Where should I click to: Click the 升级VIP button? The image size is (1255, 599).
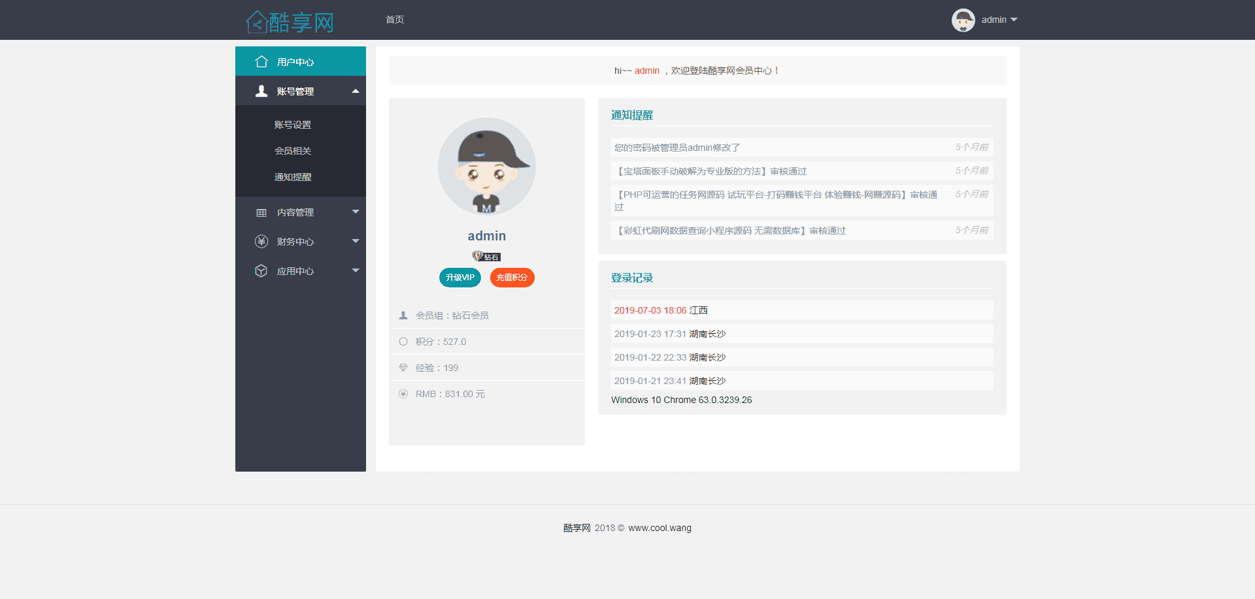(x=460, y=277)
